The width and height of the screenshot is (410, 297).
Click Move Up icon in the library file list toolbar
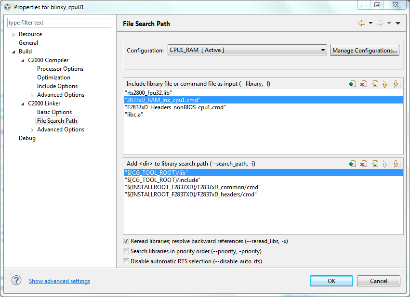coord(385,84)
